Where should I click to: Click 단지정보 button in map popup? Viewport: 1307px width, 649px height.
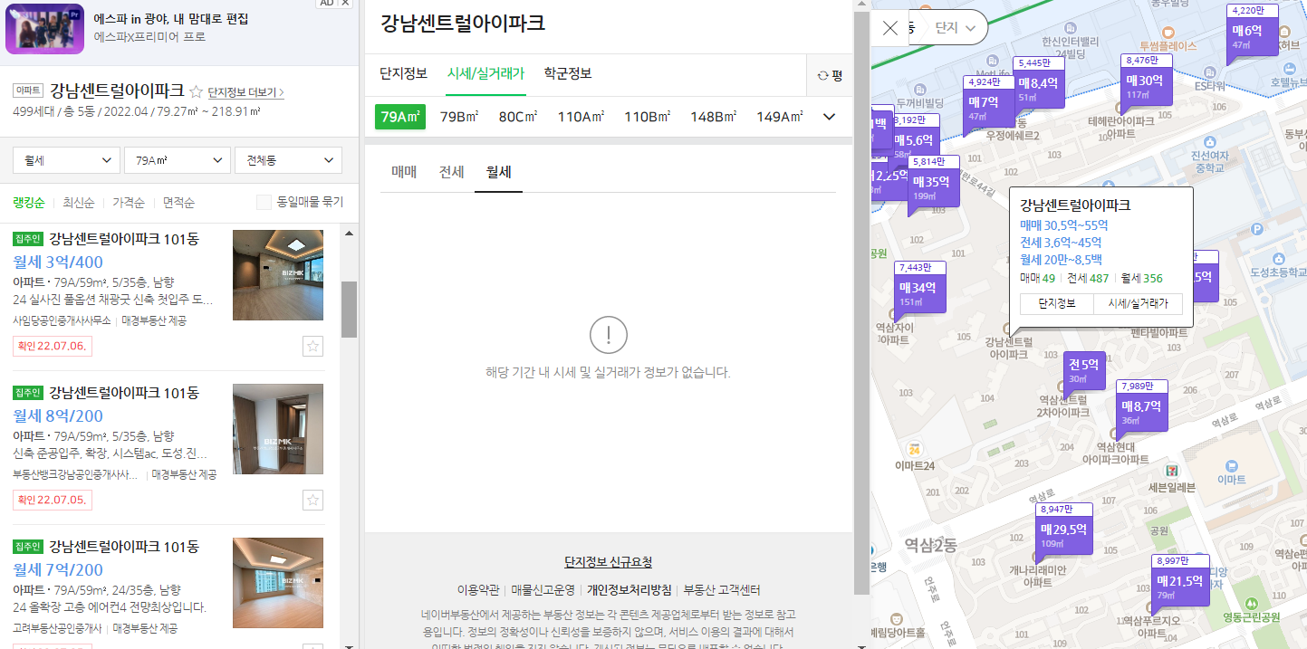point(1056,303)
